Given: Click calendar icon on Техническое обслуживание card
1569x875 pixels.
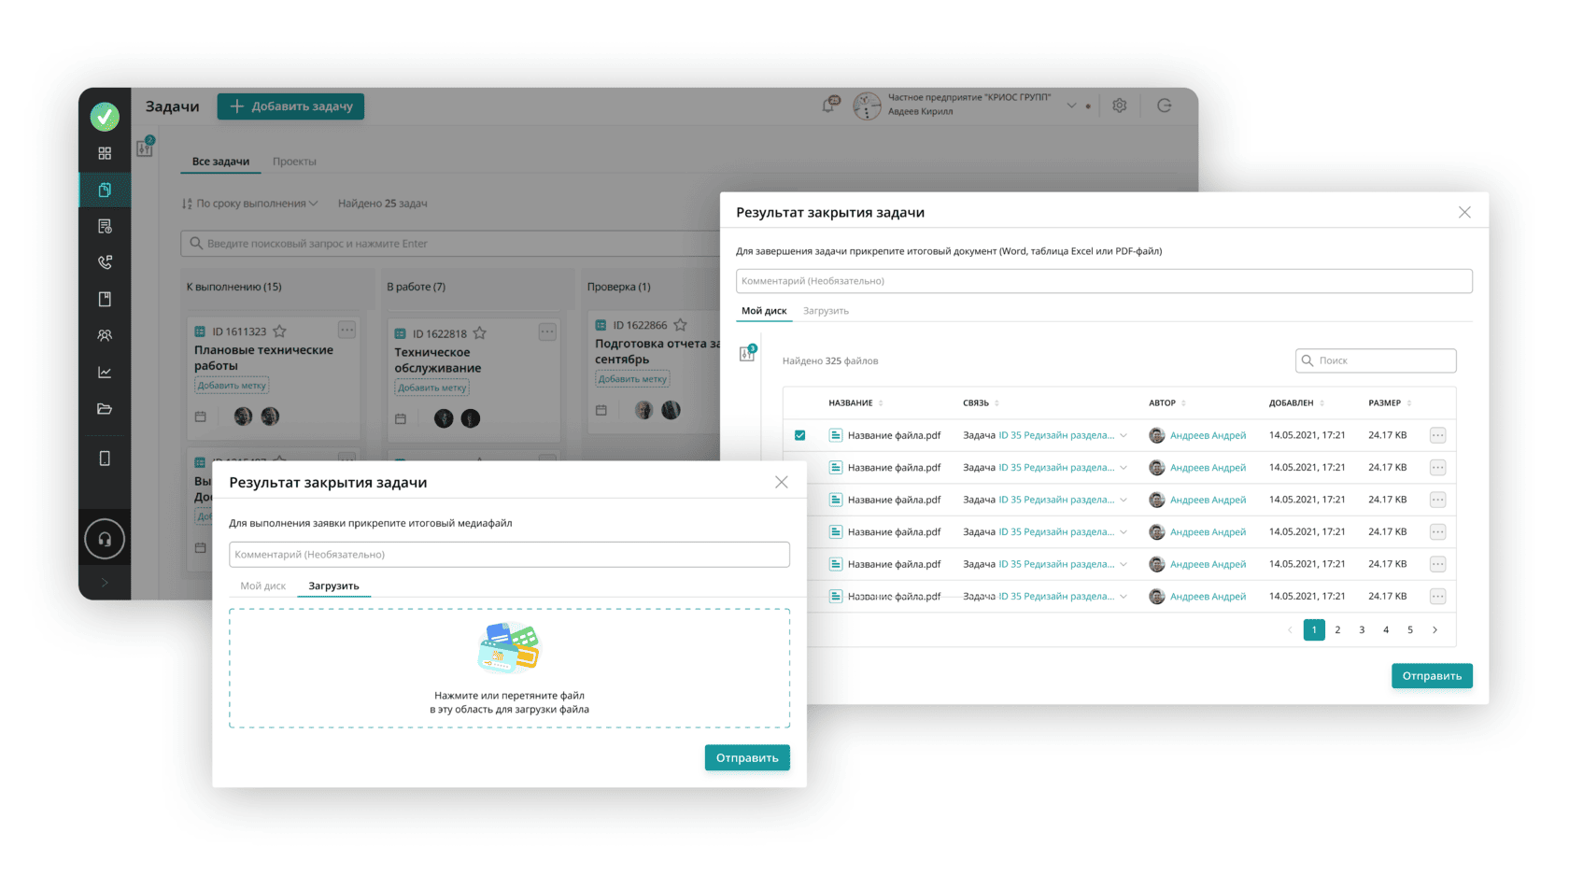Looking at the screenshot, I should (401, 418).
